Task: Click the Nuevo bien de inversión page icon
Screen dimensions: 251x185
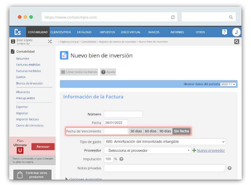Action: click(x=64, y=56)
